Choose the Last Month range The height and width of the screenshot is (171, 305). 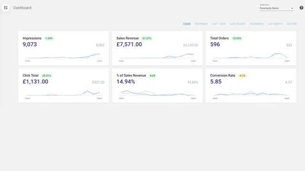click(x=275, y=24)
